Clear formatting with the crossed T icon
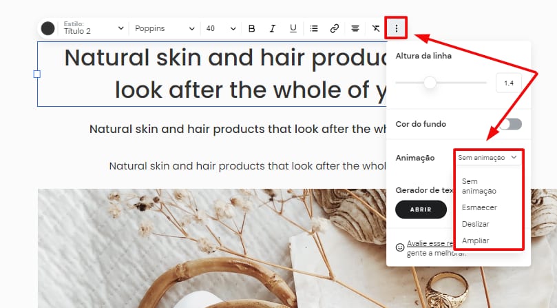 (375, 28)
